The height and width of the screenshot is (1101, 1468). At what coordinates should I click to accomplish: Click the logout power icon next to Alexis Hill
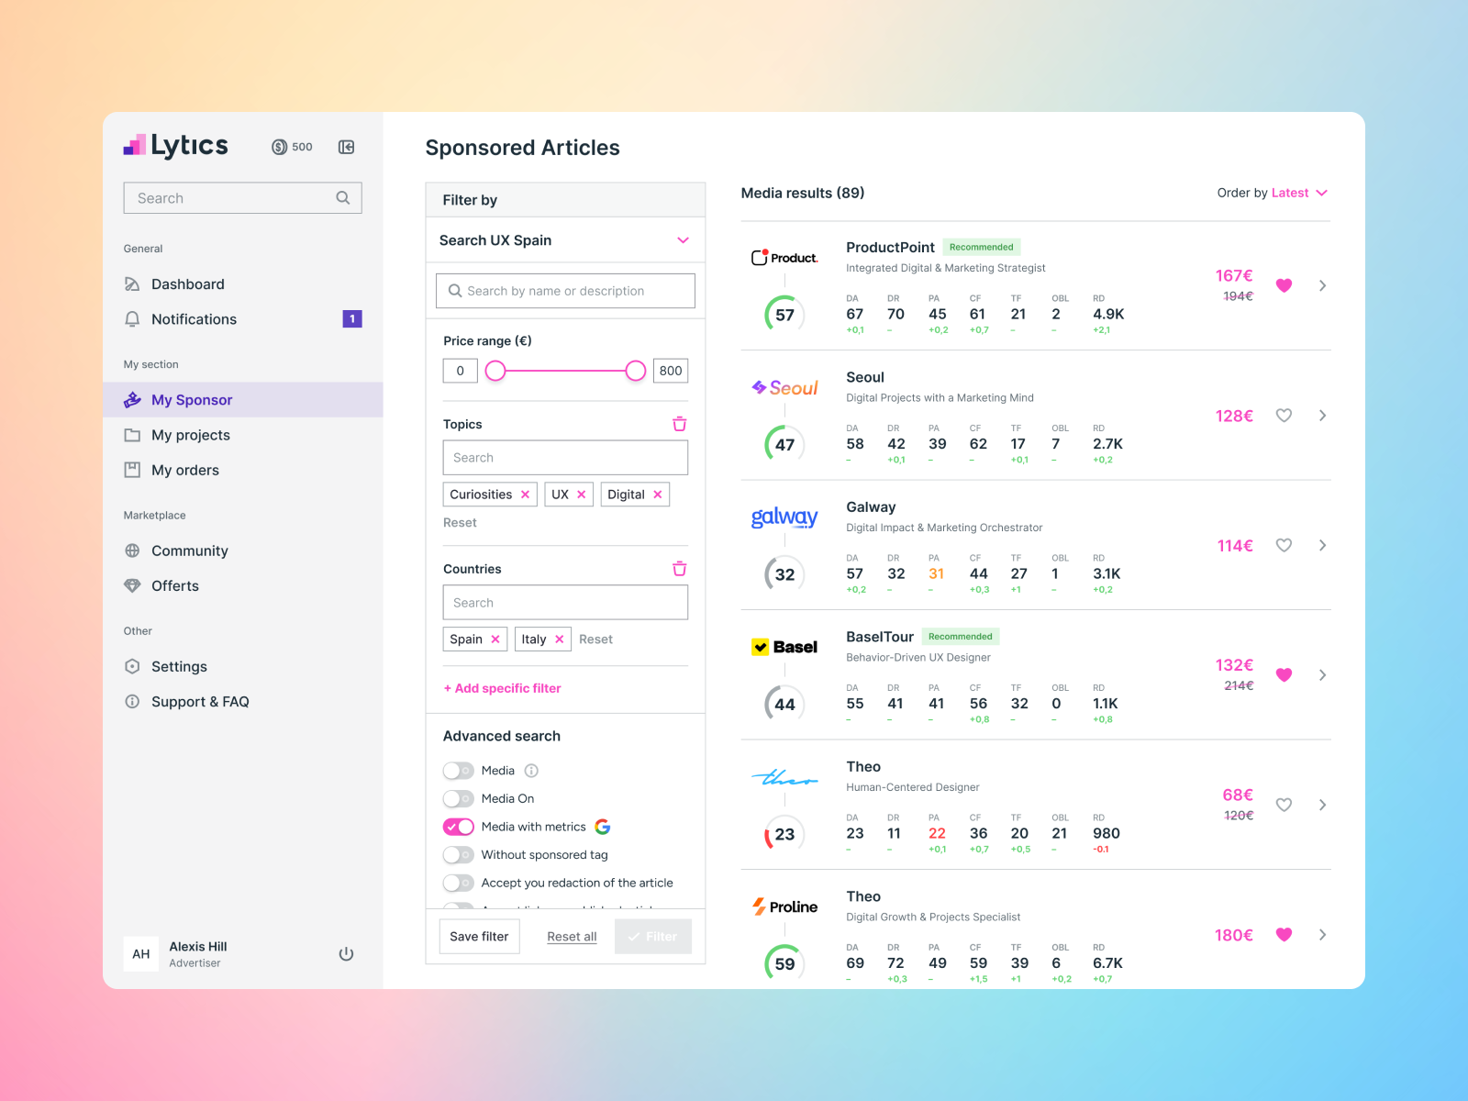346,953
